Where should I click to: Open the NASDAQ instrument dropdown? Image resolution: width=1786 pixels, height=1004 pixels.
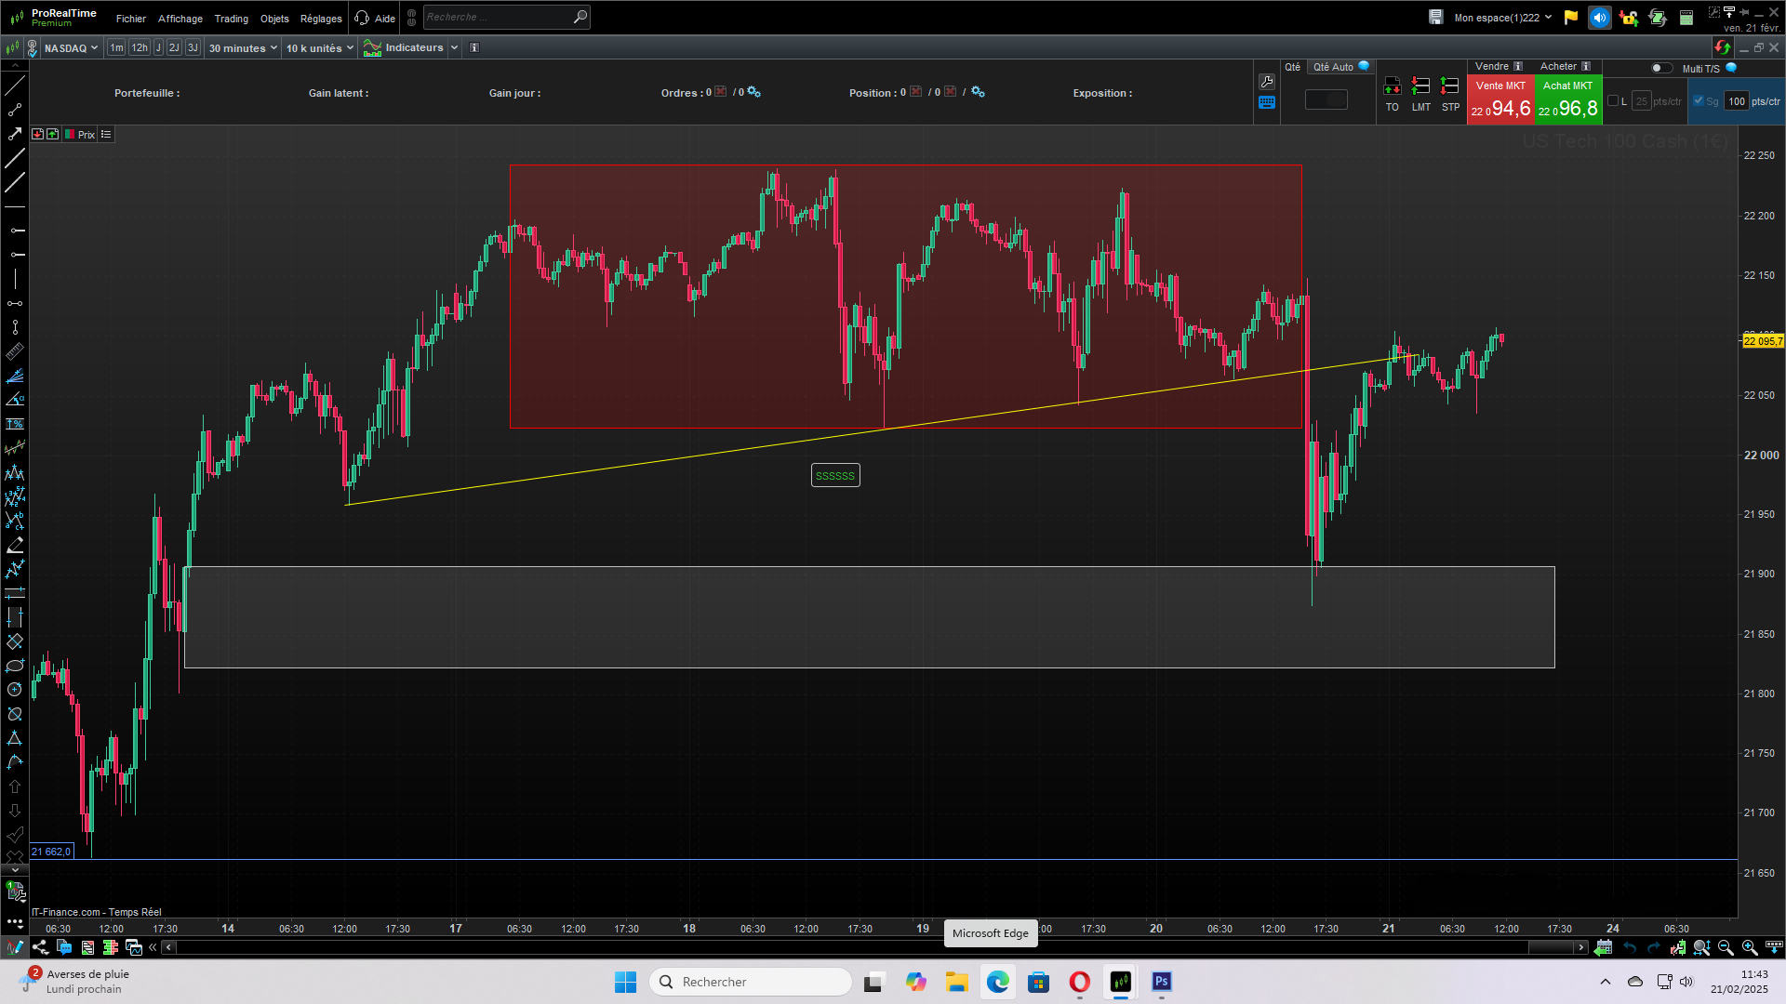[71, 48]
